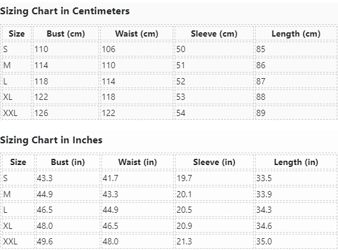
Task: Click the Waist (in) column header
Action: [137, 162]
